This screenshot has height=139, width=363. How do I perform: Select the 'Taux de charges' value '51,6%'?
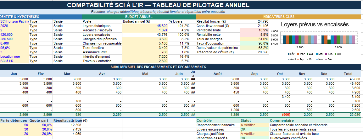pyautogui.click(x=254, y=39)
